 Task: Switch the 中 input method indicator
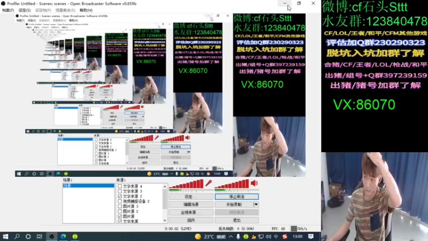point(276,237)
